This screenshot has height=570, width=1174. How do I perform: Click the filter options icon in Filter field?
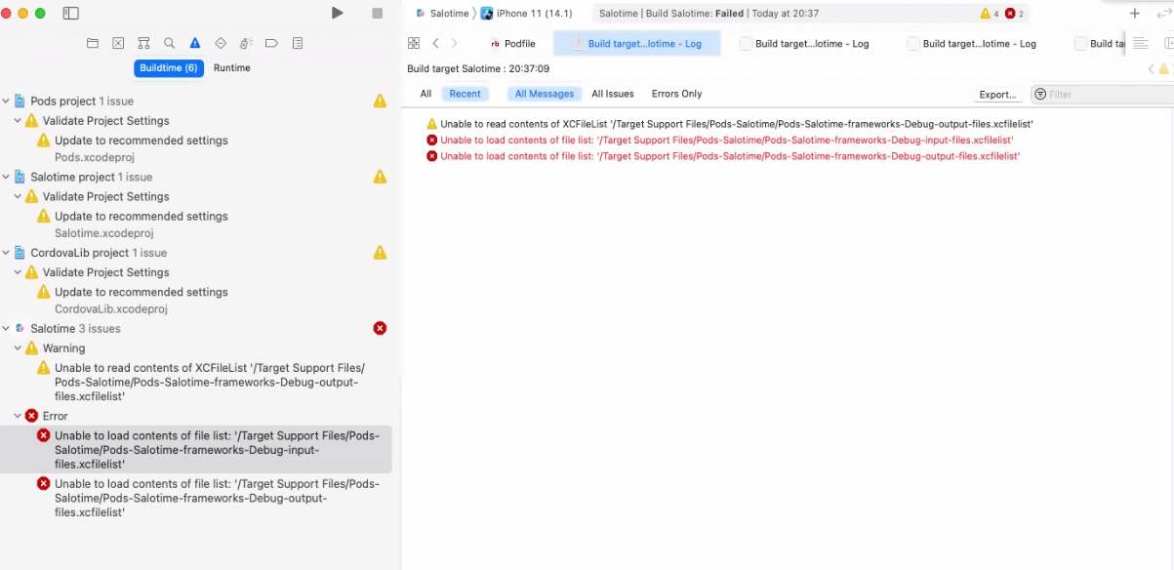pyautogui.click(x=1040, y=95)
